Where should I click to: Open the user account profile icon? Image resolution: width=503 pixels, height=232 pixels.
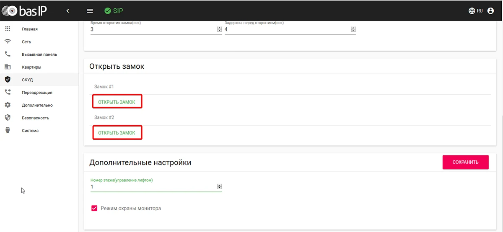tap(491, 11)
